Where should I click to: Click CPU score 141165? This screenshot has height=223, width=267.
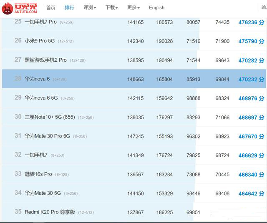[x=136, y=22]
